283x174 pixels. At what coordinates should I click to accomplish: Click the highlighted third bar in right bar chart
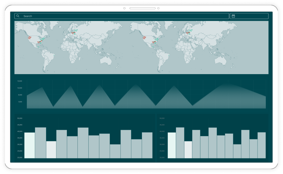click(188, 150)
